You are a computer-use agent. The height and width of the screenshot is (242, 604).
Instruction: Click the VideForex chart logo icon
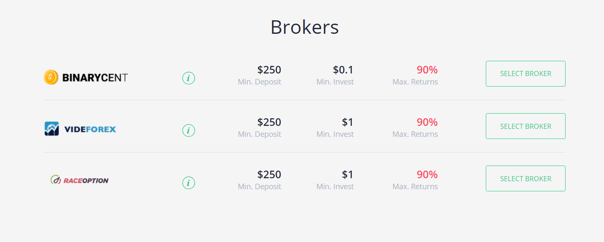click(x=51, y=129)
